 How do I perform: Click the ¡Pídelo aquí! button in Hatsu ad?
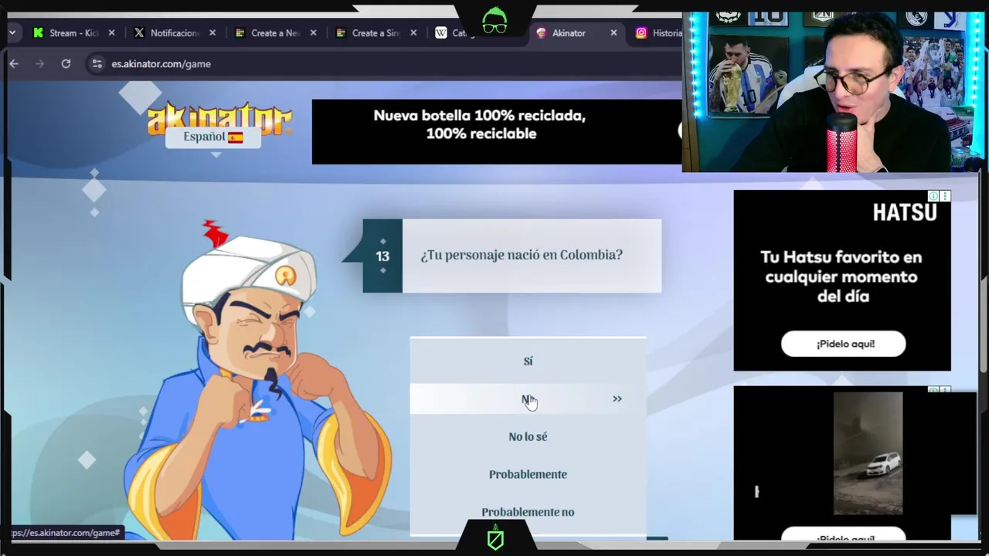pos(843,344)
